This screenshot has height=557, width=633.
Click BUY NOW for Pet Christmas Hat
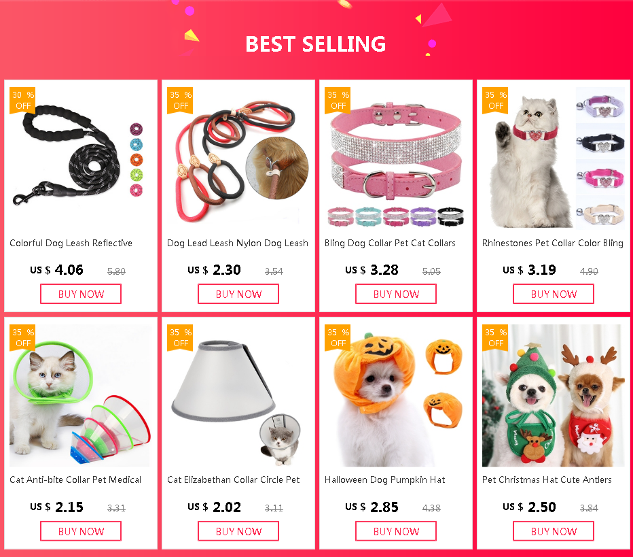pyautogui.click(x=554, y=531)
